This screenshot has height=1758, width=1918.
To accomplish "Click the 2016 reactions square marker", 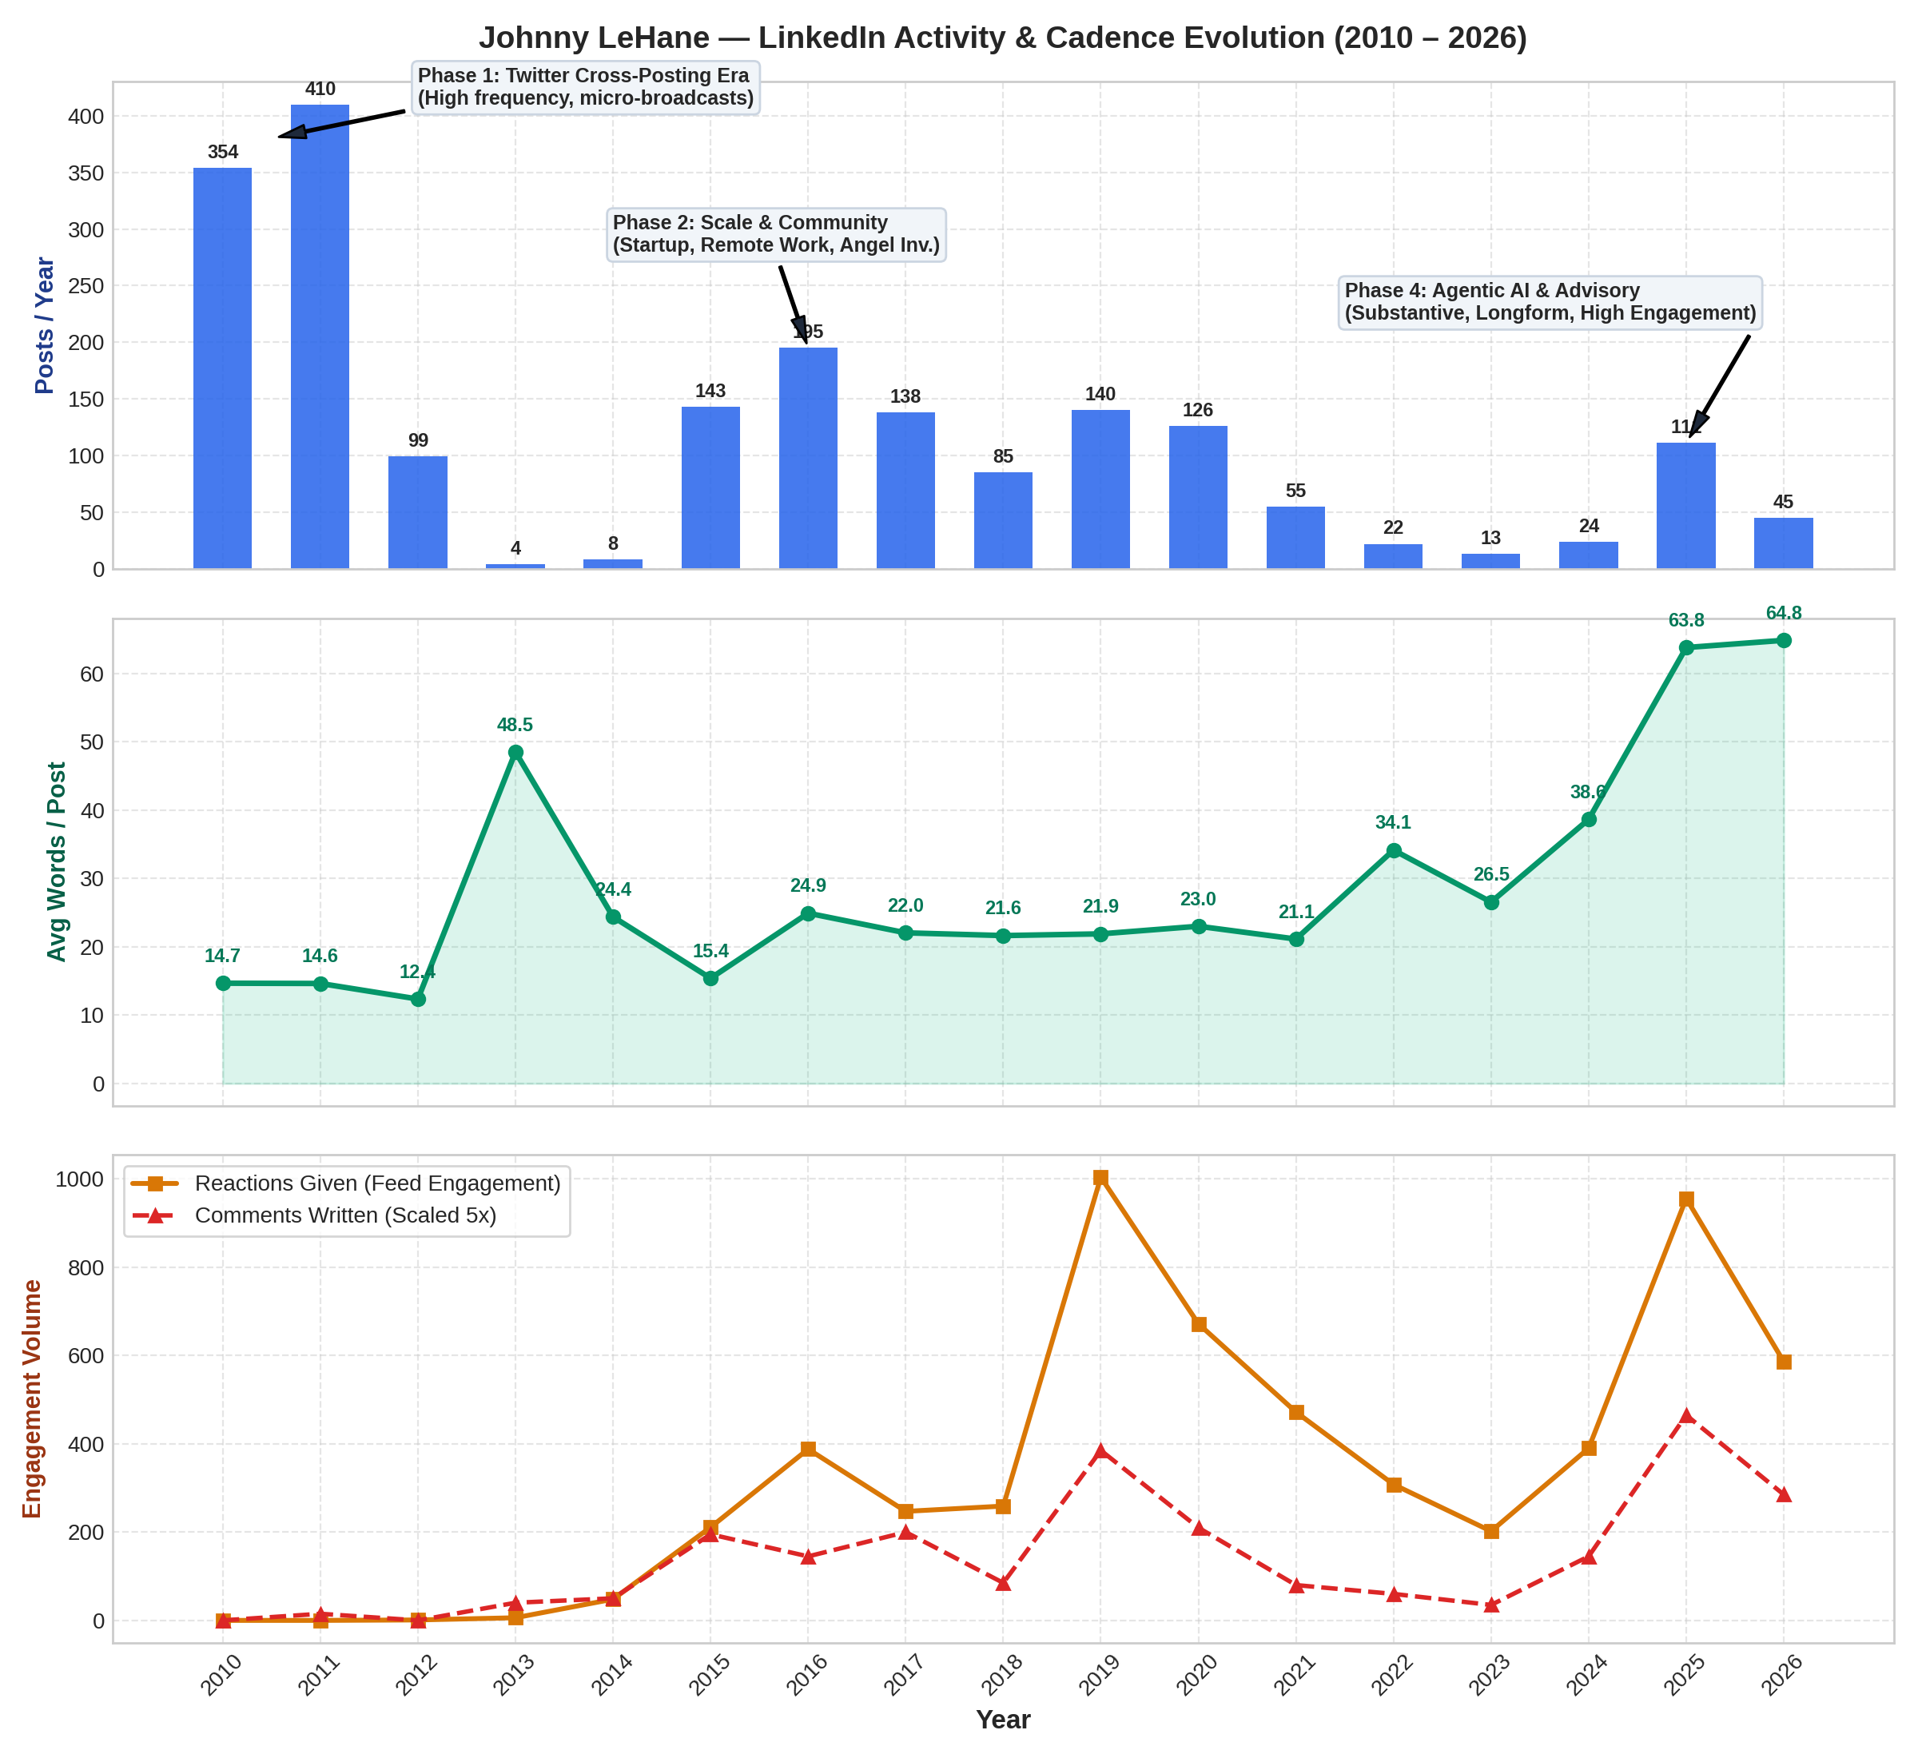I will click(808, 1449).
